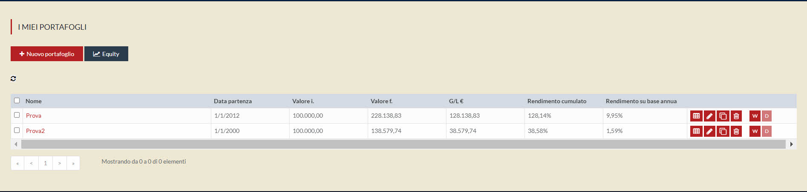Jump to last page with » button
807x192 pixels.
click(x=73, y=163)
